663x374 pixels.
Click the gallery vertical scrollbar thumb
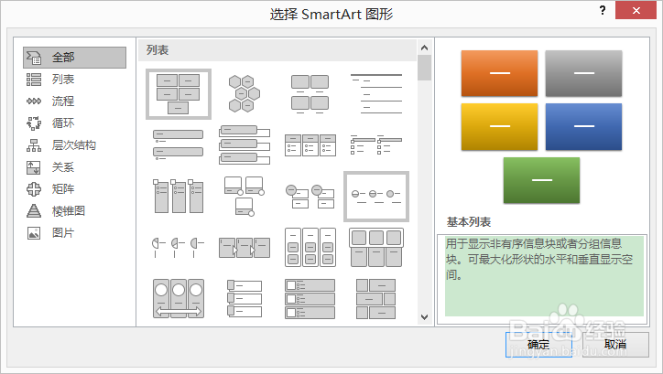[x=425, y=68]
